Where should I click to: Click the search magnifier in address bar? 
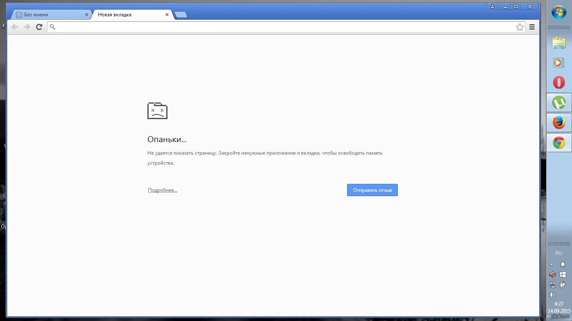(x=52, y=27)
